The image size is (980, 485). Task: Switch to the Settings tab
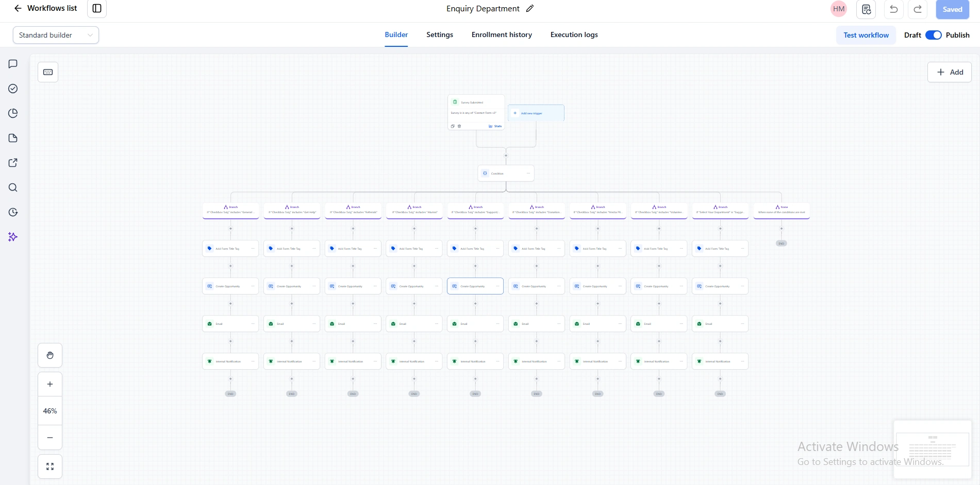(440, 34)
